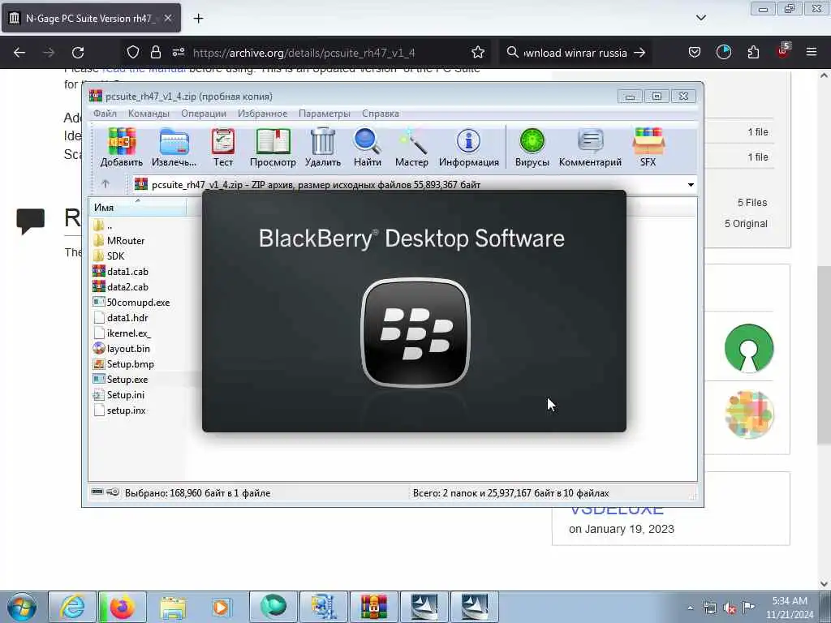Open the Параметры menu
The height and width of the screenshot is (623, 831).
coord(325,114)
